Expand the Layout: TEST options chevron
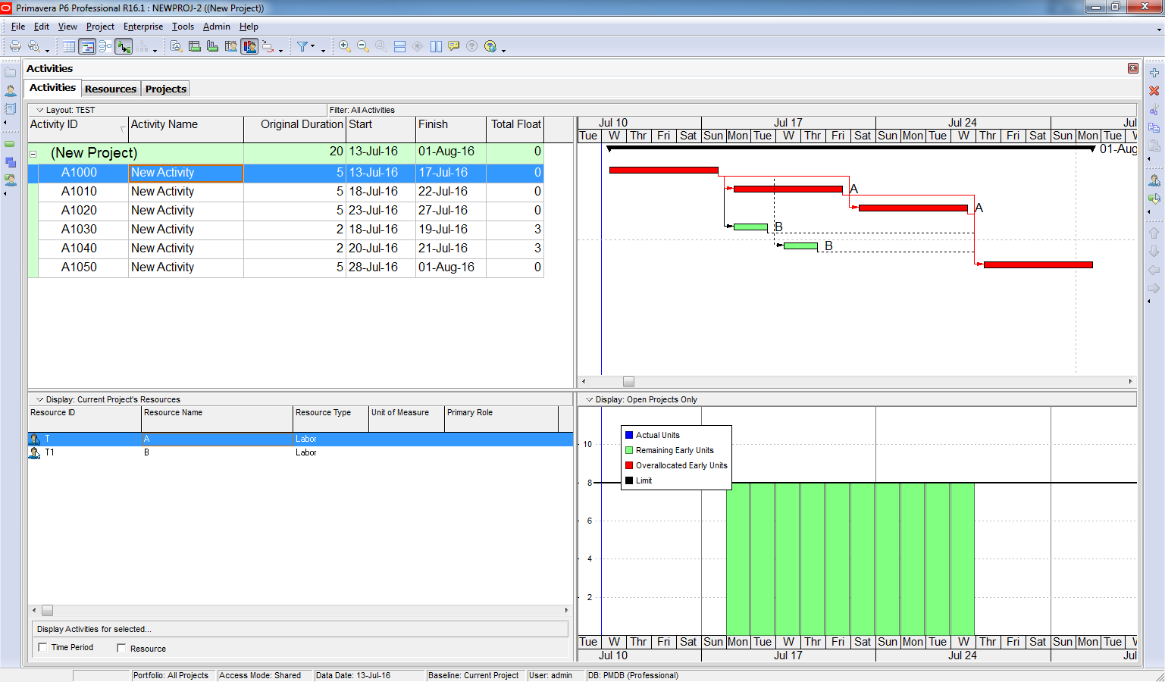This screenshot has height=682, width=1165. 39,110
